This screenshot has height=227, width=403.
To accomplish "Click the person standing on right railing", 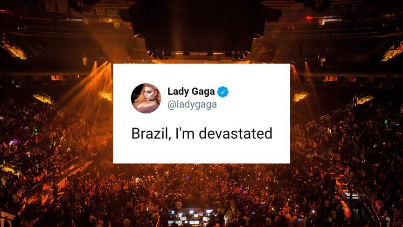I will coord(355,100).
